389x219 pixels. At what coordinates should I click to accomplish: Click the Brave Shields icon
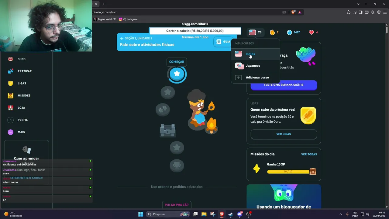pyautogui.click(x=293, y=12)
